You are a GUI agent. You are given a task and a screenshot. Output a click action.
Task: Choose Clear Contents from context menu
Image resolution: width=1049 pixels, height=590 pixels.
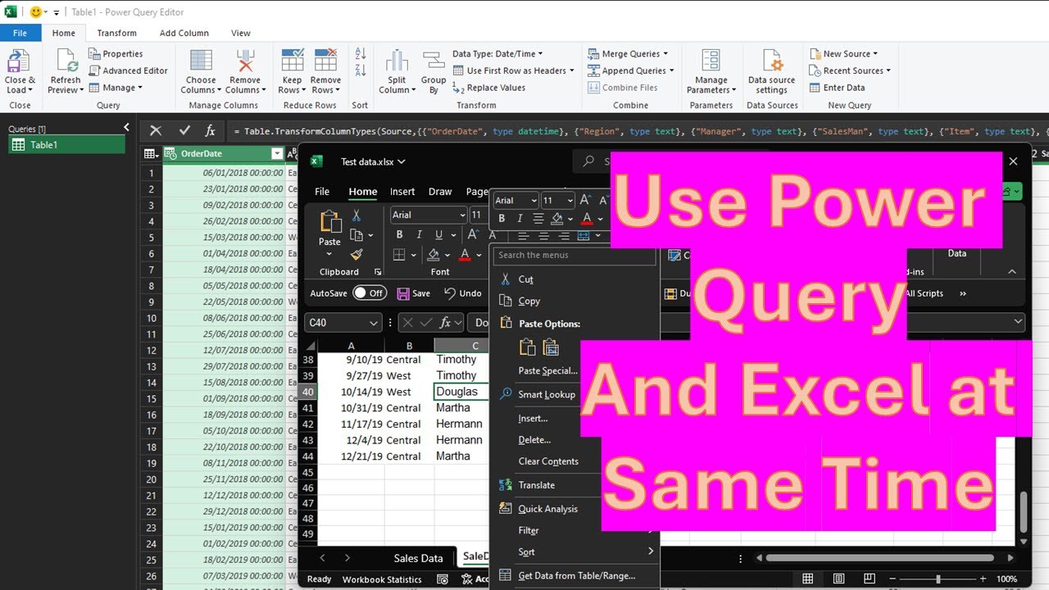coord(548,461)
